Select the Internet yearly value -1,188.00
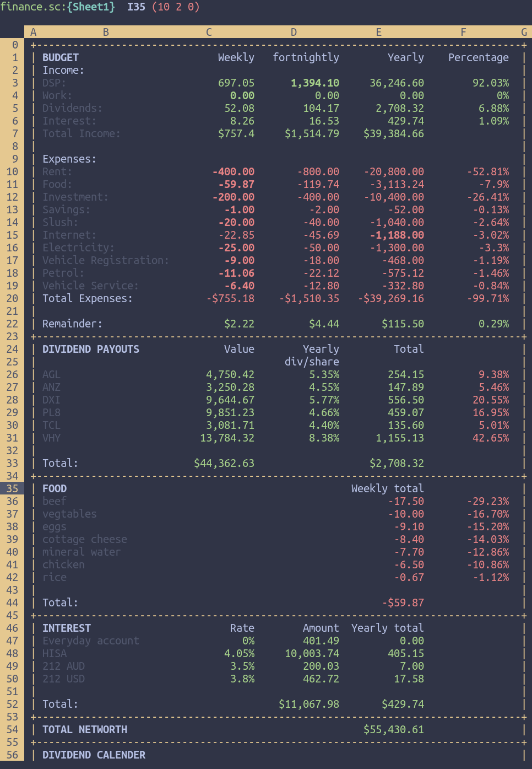 pyautogui.click(x=397, y=235)
